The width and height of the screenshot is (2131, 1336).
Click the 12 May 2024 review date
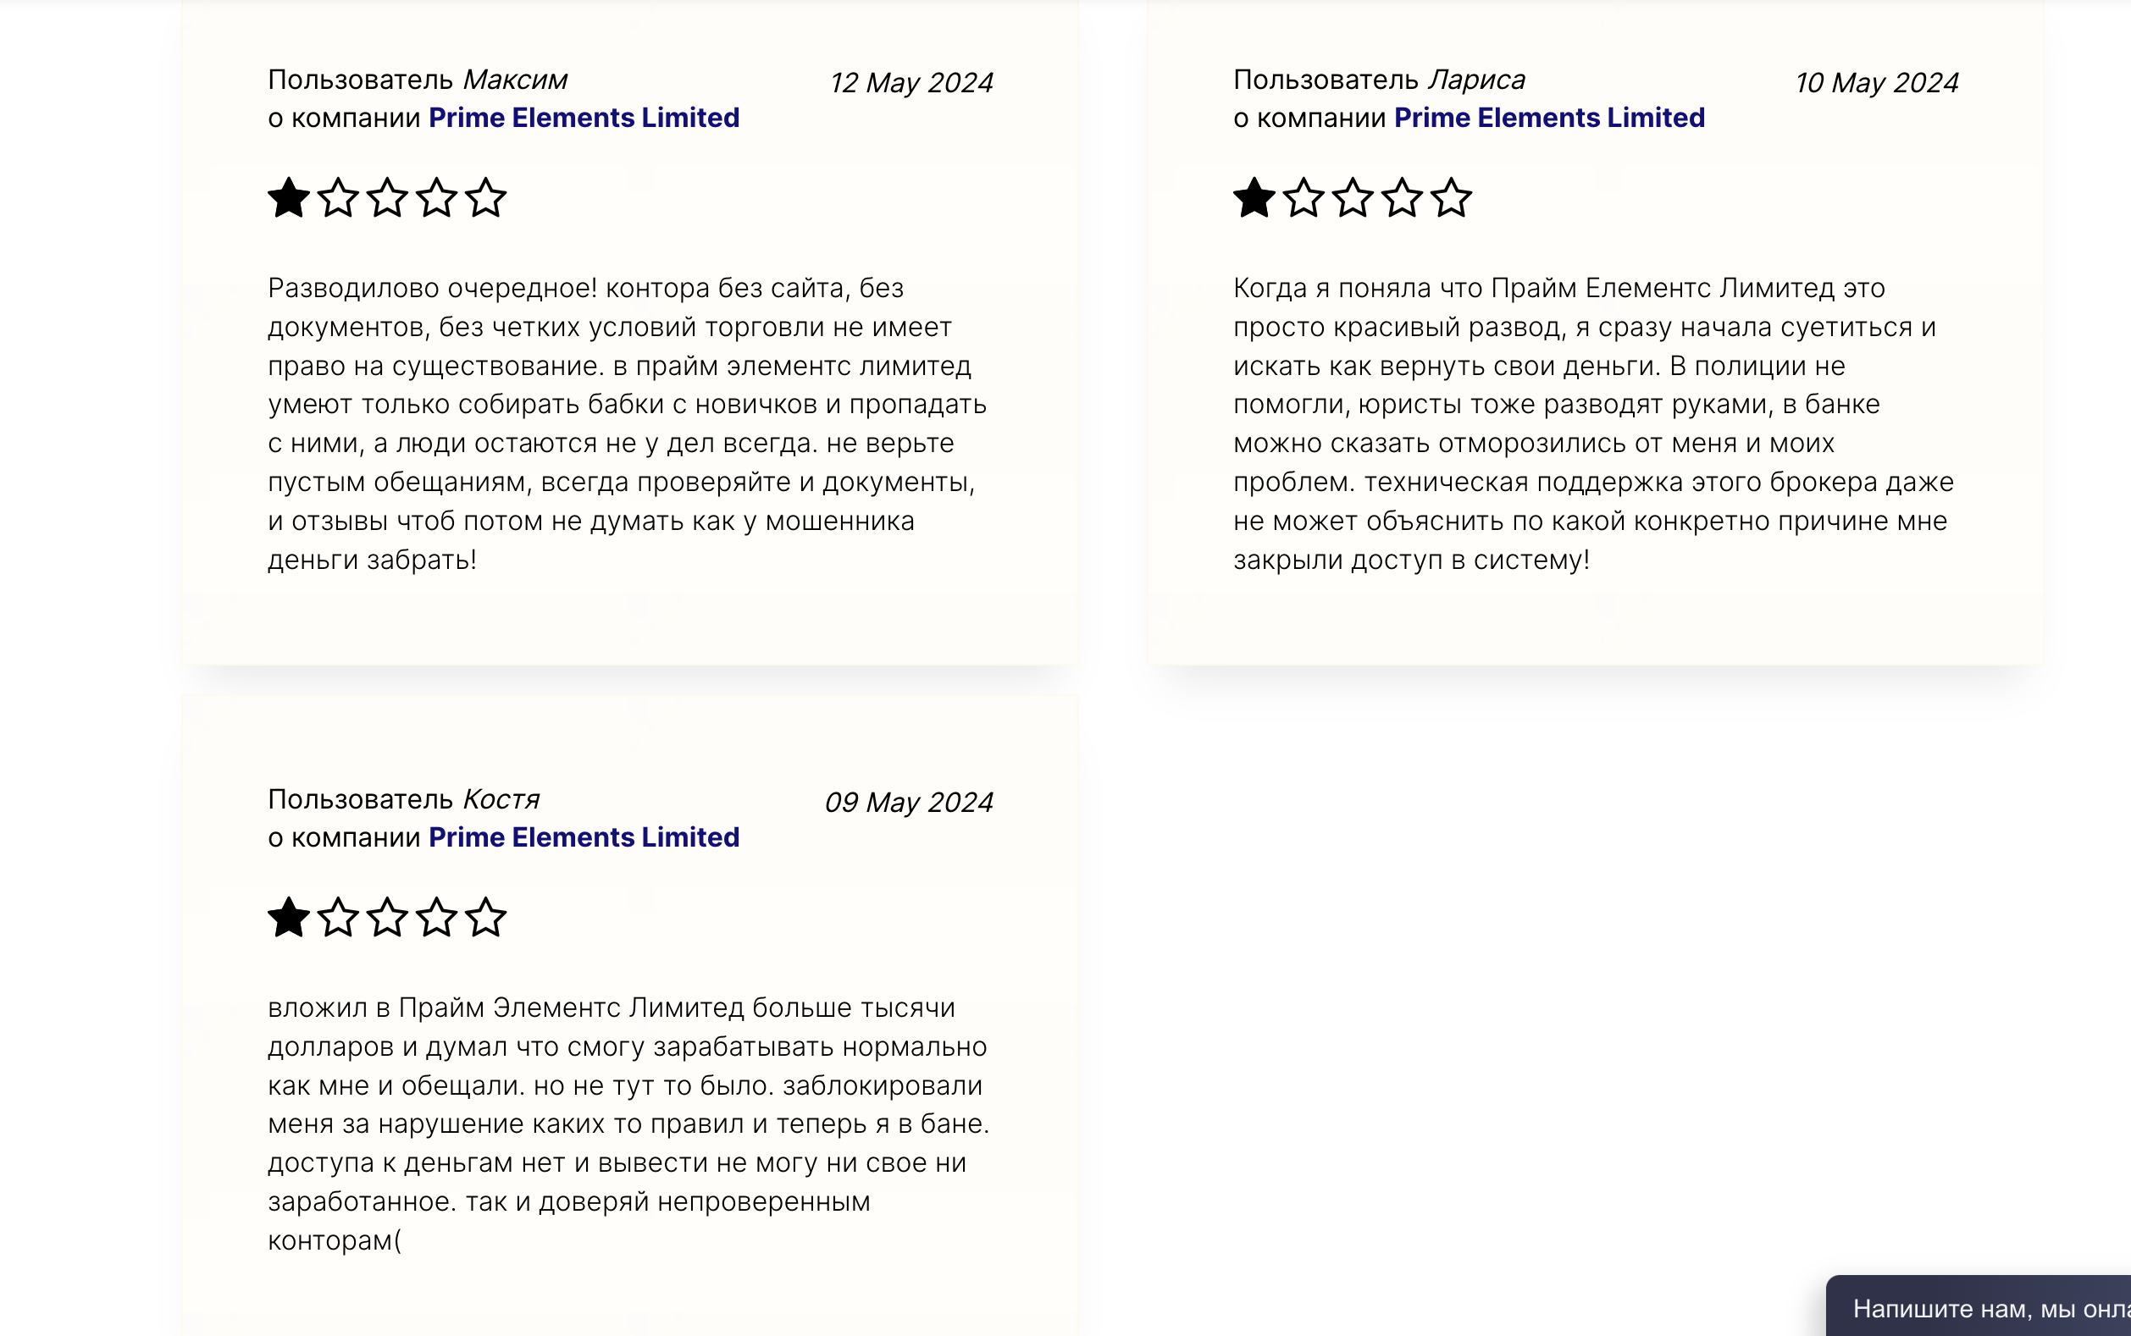tap(911, 83)
